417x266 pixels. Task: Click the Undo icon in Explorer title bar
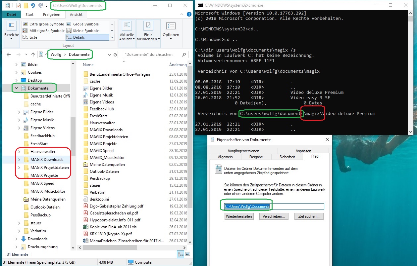pos(33,5)
